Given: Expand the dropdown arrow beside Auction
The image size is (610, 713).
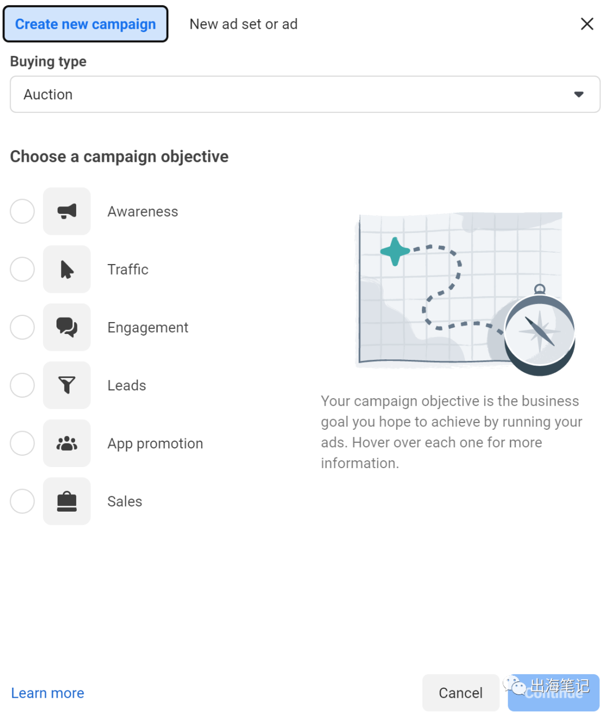Looking at the screenshot, I should coord(578,94).
